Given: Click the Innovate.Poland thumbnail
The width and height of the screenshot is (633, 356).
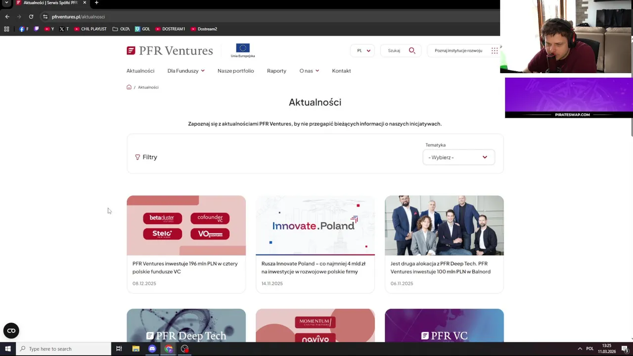Looking at the screenshot, I should [315, 225].
